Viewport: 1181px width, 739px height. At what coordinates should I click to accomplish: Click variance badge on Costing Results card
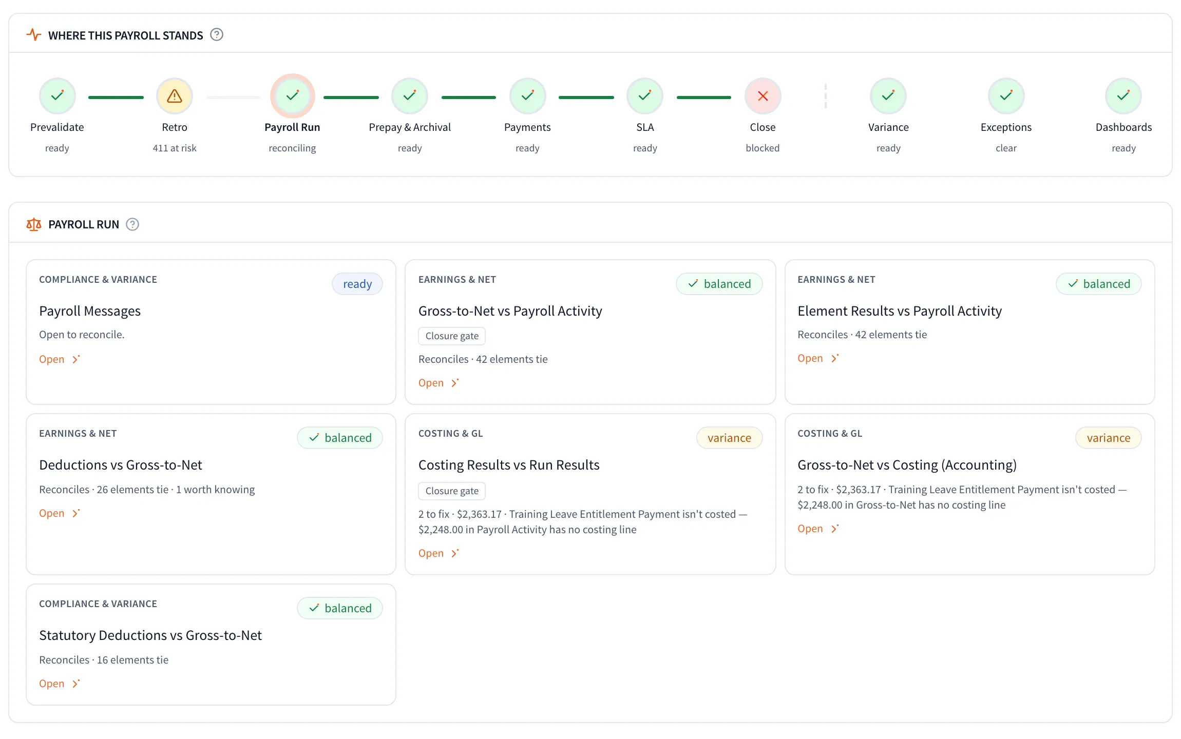point(730,438)
